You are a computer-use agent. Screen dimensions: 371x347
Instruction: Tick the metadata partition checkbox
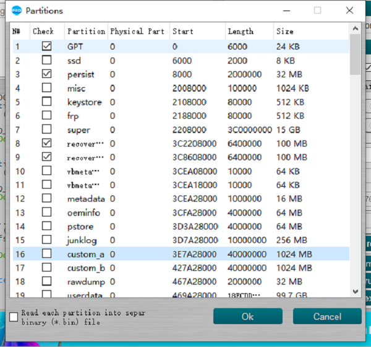pyautogui.click(x=46, y=198)
